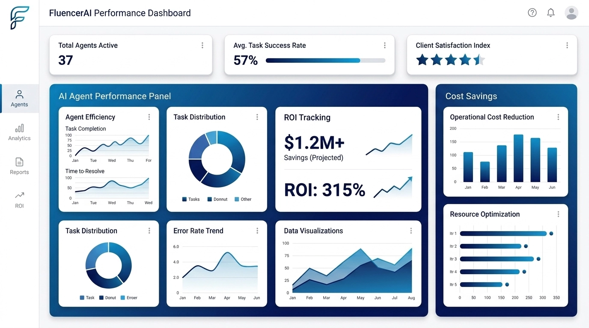This screenshot has width=589, height=328.
Task: Open the user profile avatar
Action: click(x=571, y=12)
